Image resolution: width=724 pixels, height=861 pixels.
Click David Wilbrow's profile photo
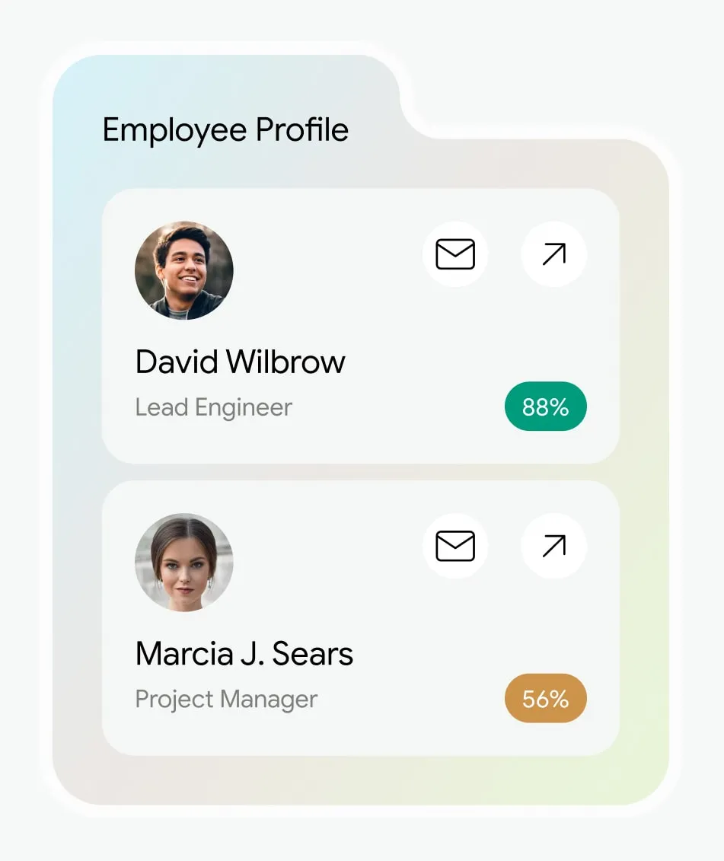point(184,270)
